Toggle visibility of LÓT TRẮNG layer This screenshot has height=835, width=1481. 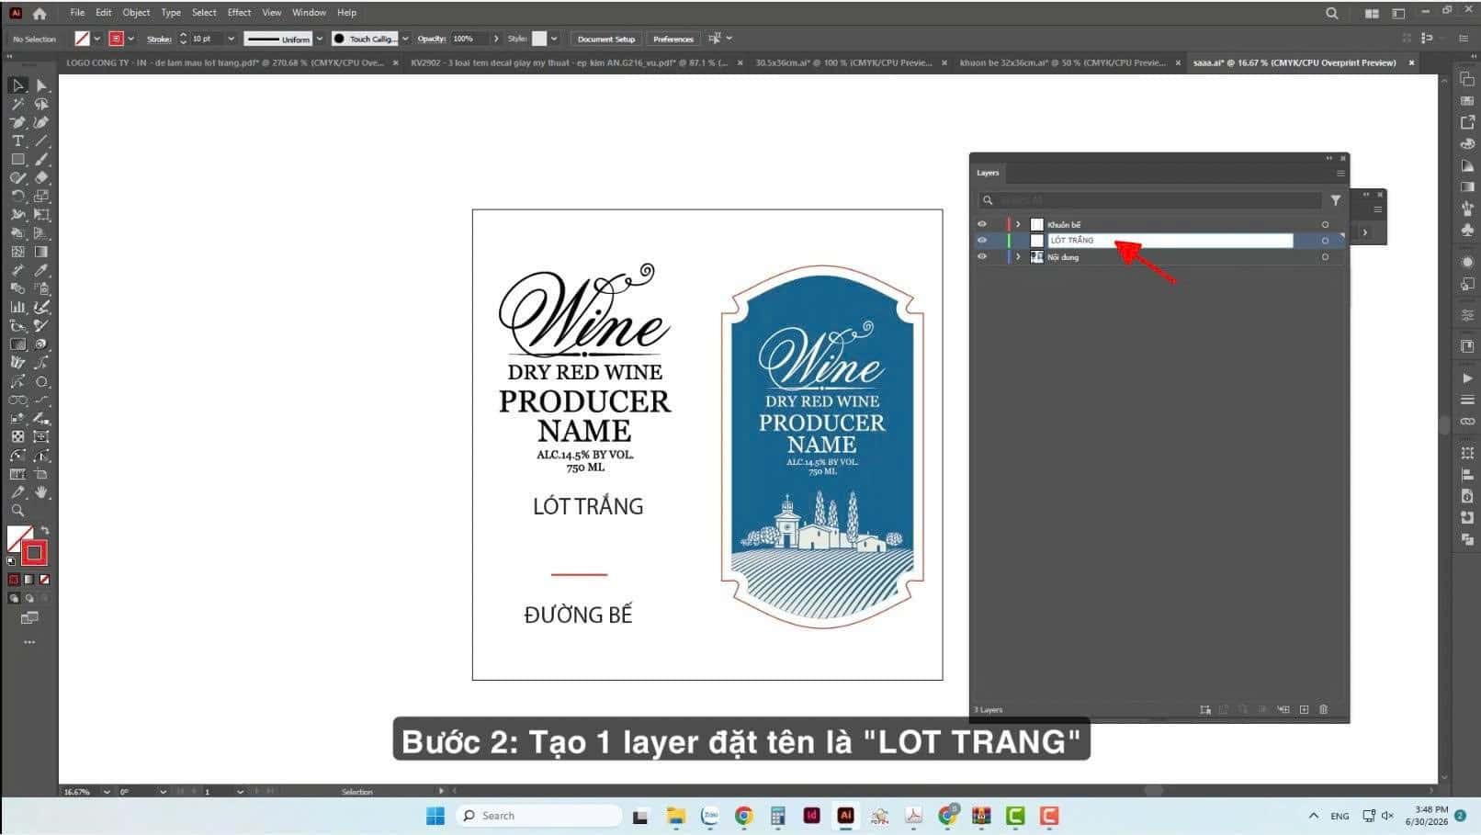(x=982, y=241)
